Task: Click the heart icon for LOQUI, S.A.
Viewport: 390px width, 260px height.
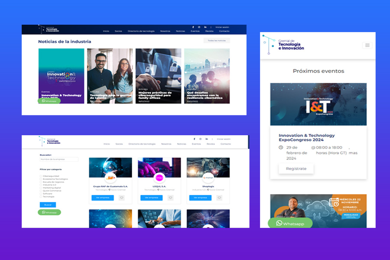Action: [170, 198]
